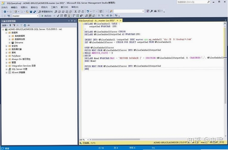Open the Connect (连接) dropdown in Object Explorer
This screenshot has width=228, height=150.
click(x=5, y=25)
